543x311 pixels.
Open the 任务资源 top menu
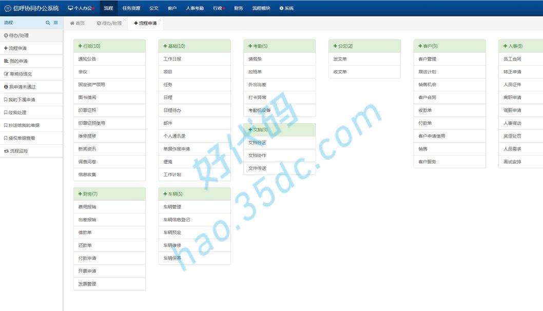131,8
